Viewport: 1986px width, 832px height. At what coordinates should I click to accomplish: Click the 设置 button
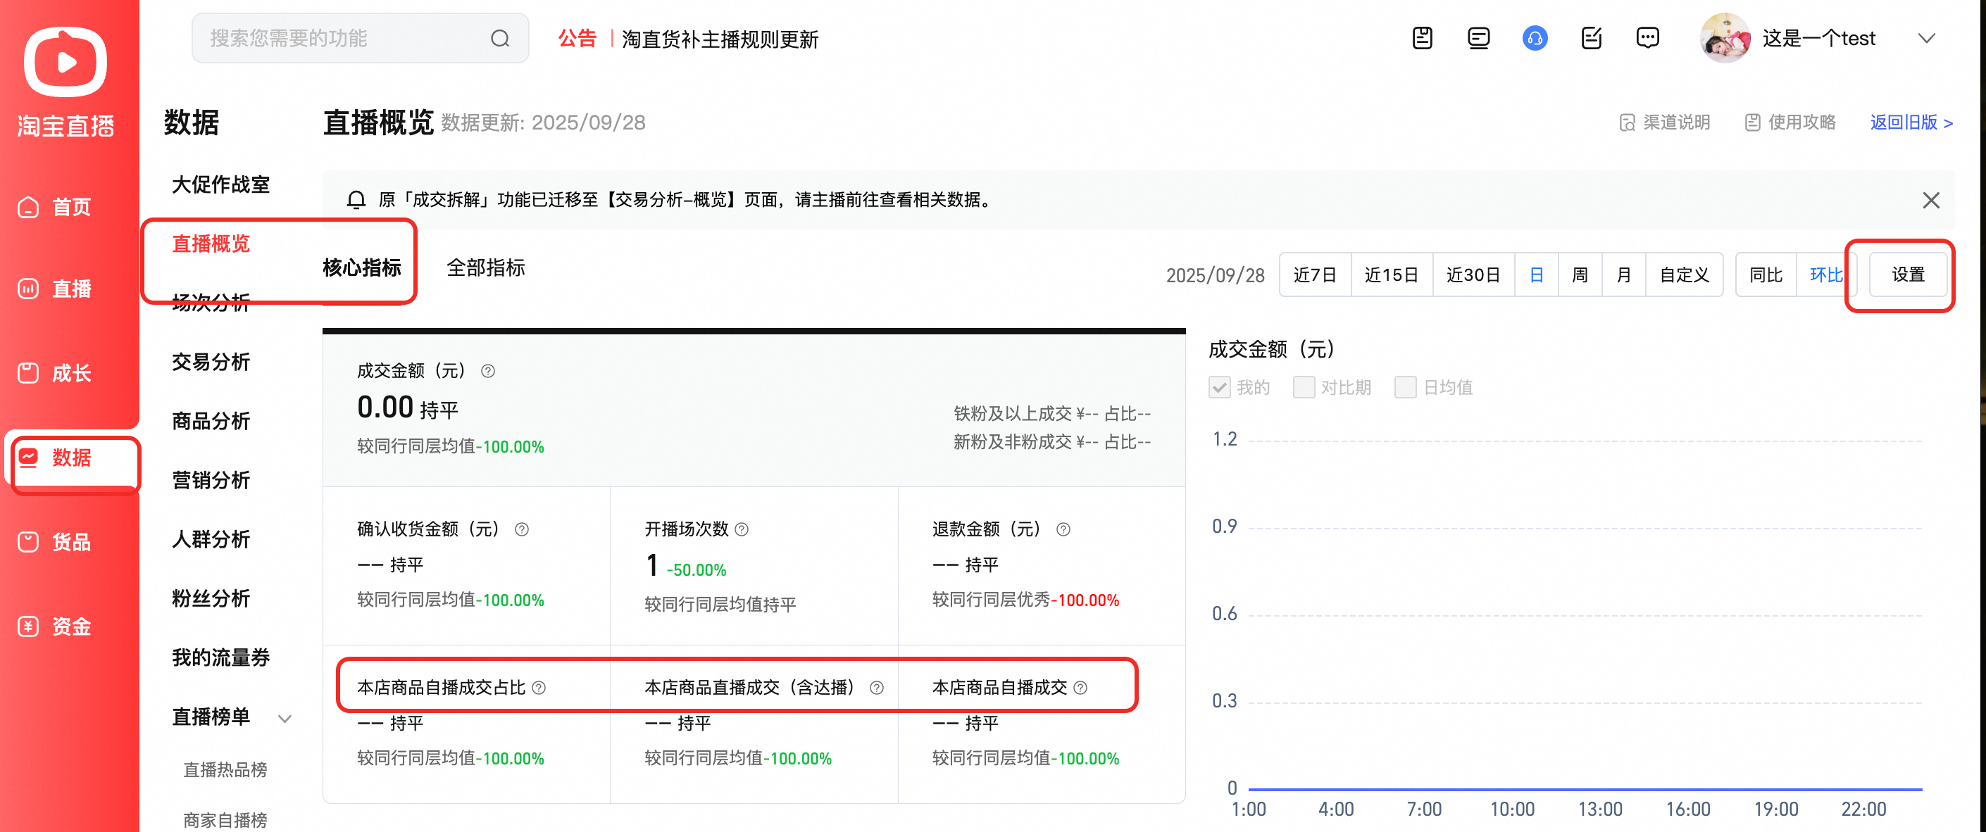coord(1908,275)
